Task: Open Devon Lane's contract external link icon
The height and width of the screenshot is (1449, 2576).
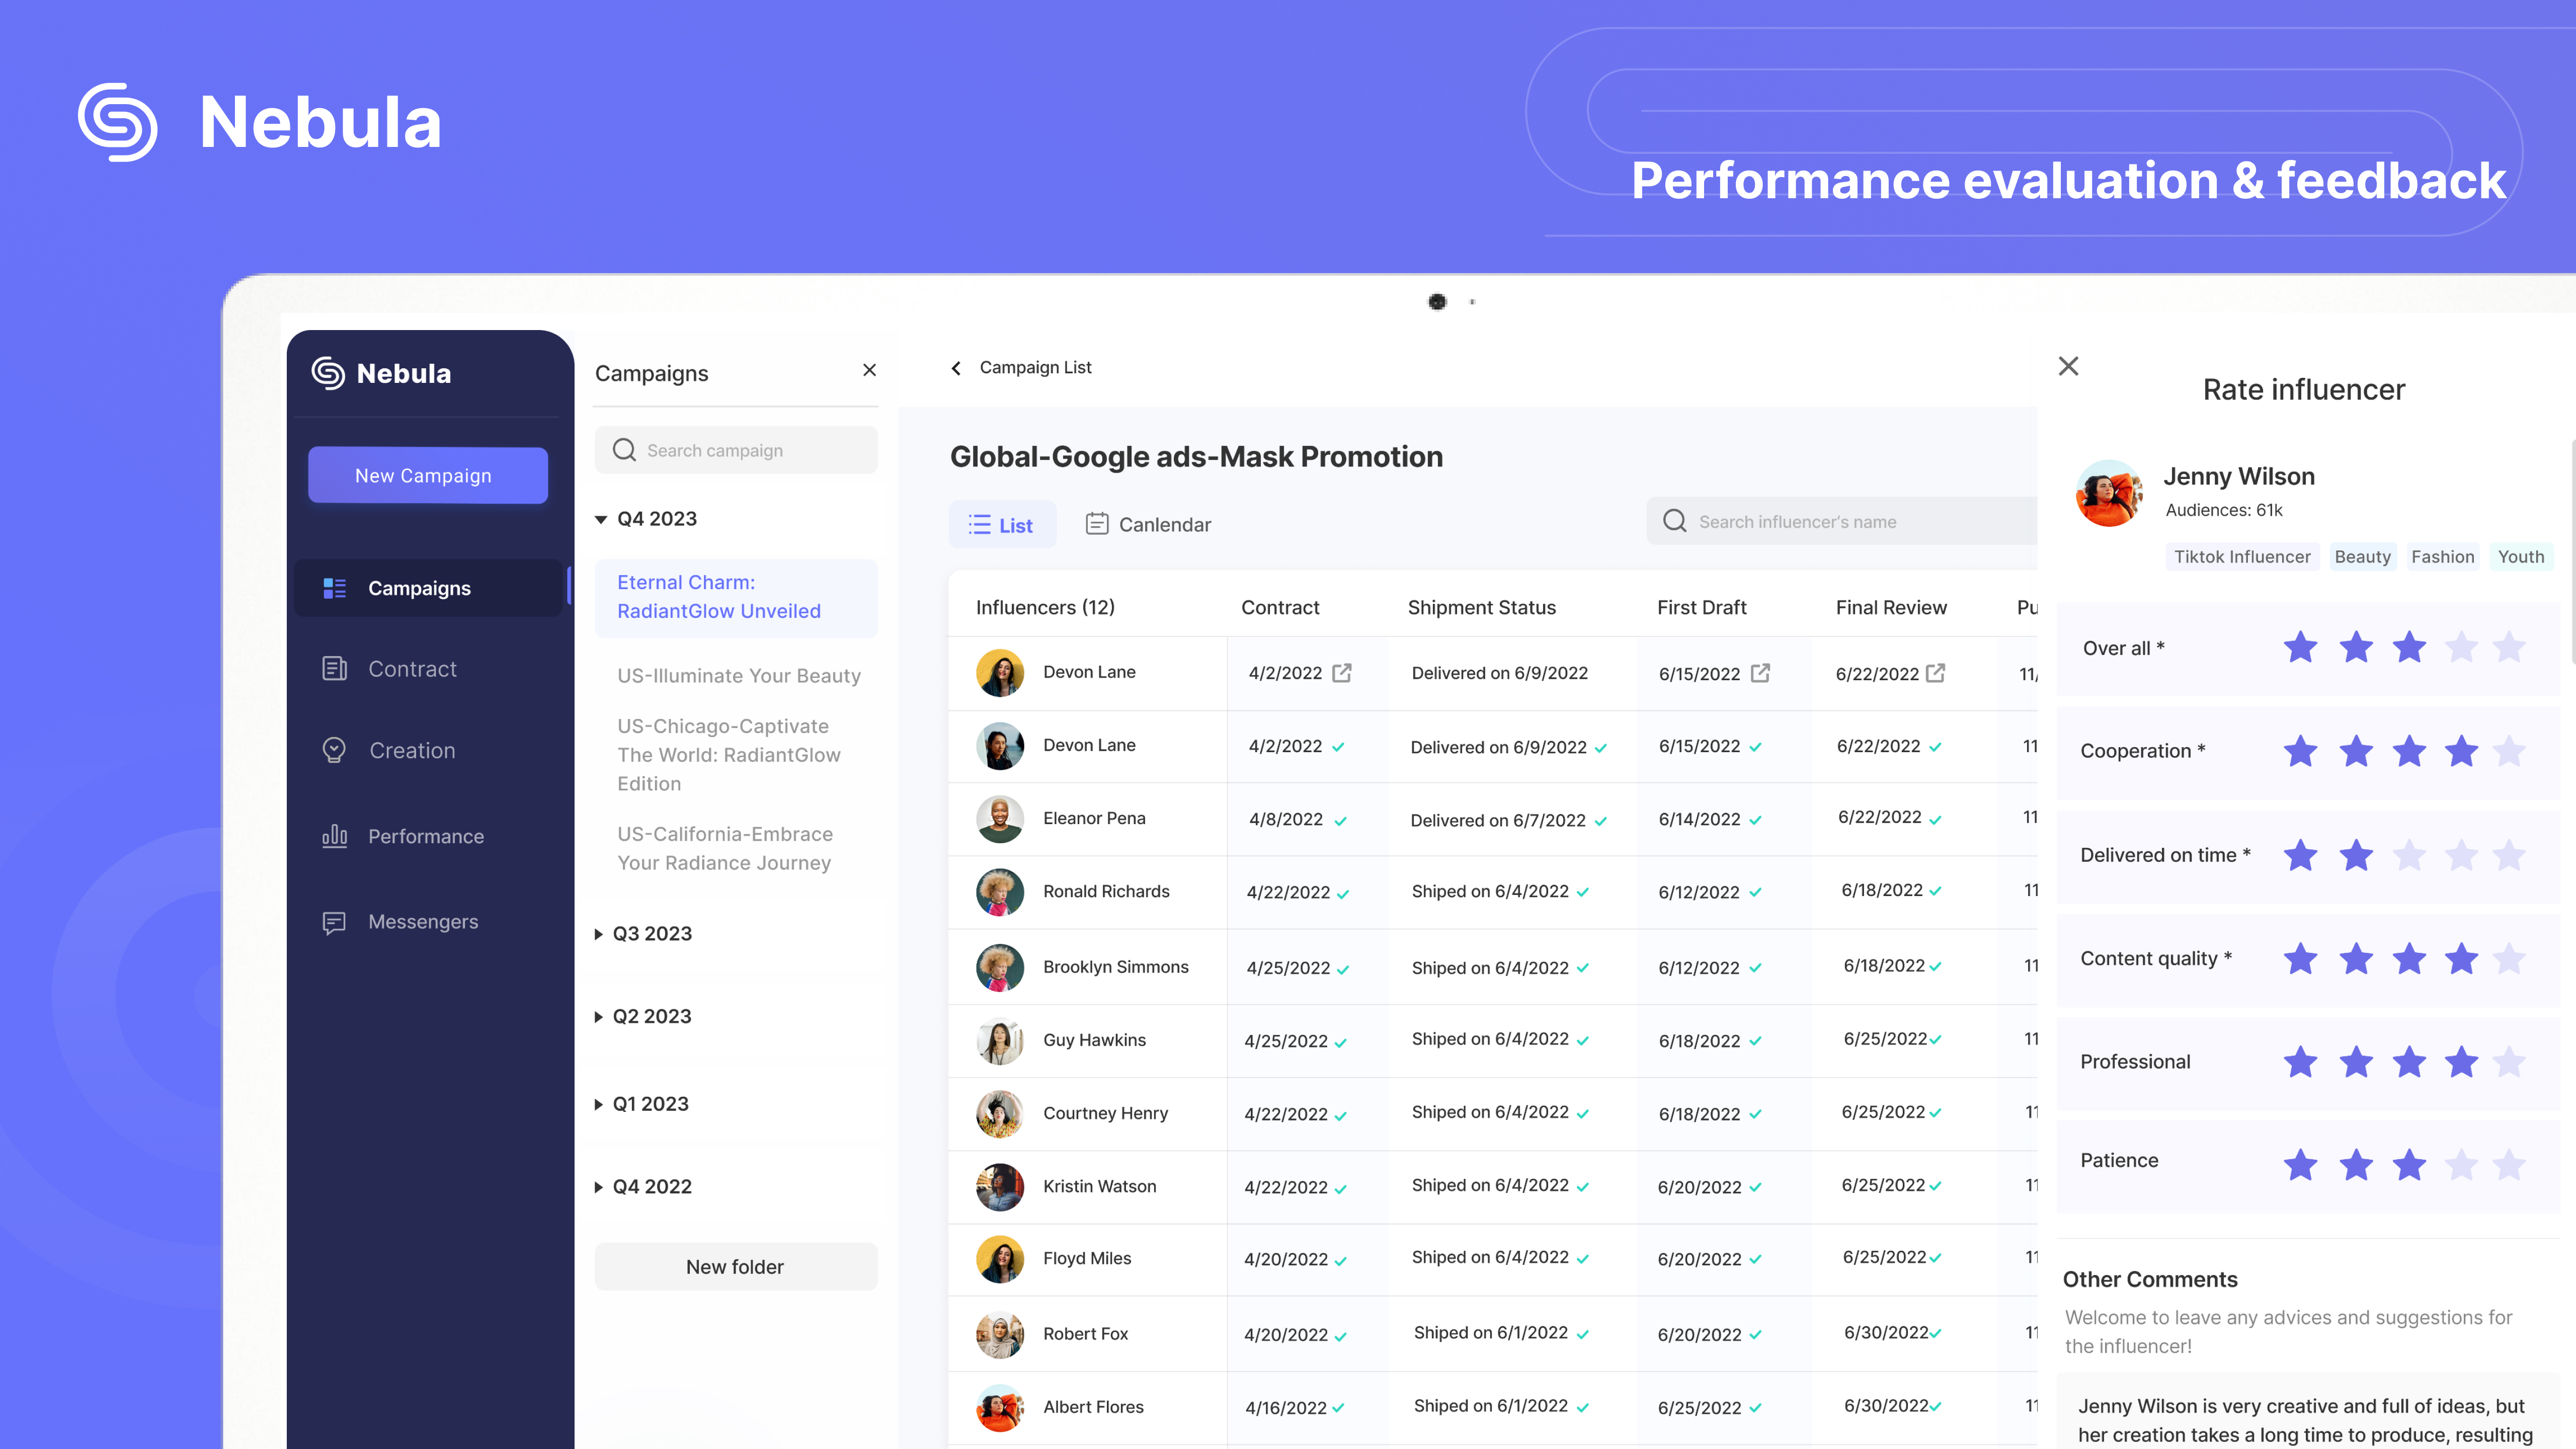Action: (1342, 673)
